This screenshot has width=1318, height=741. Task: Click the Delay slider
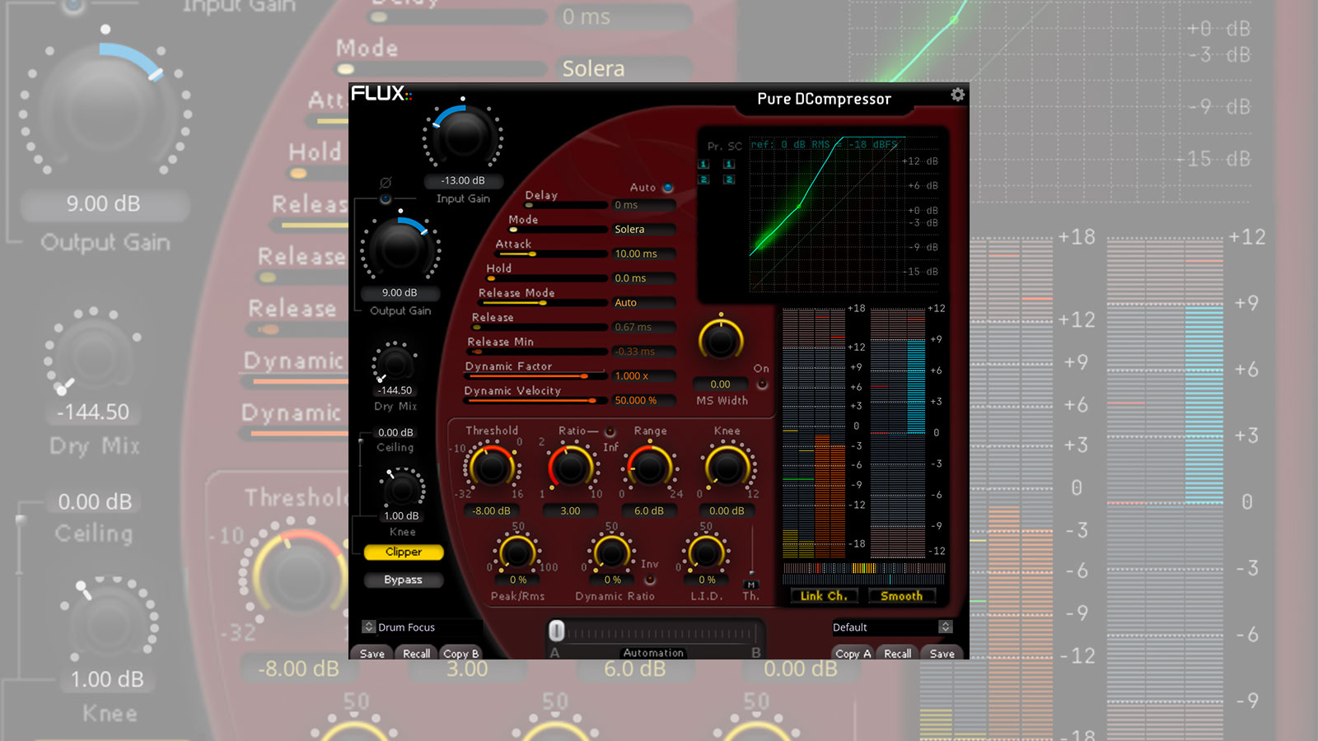565,205
